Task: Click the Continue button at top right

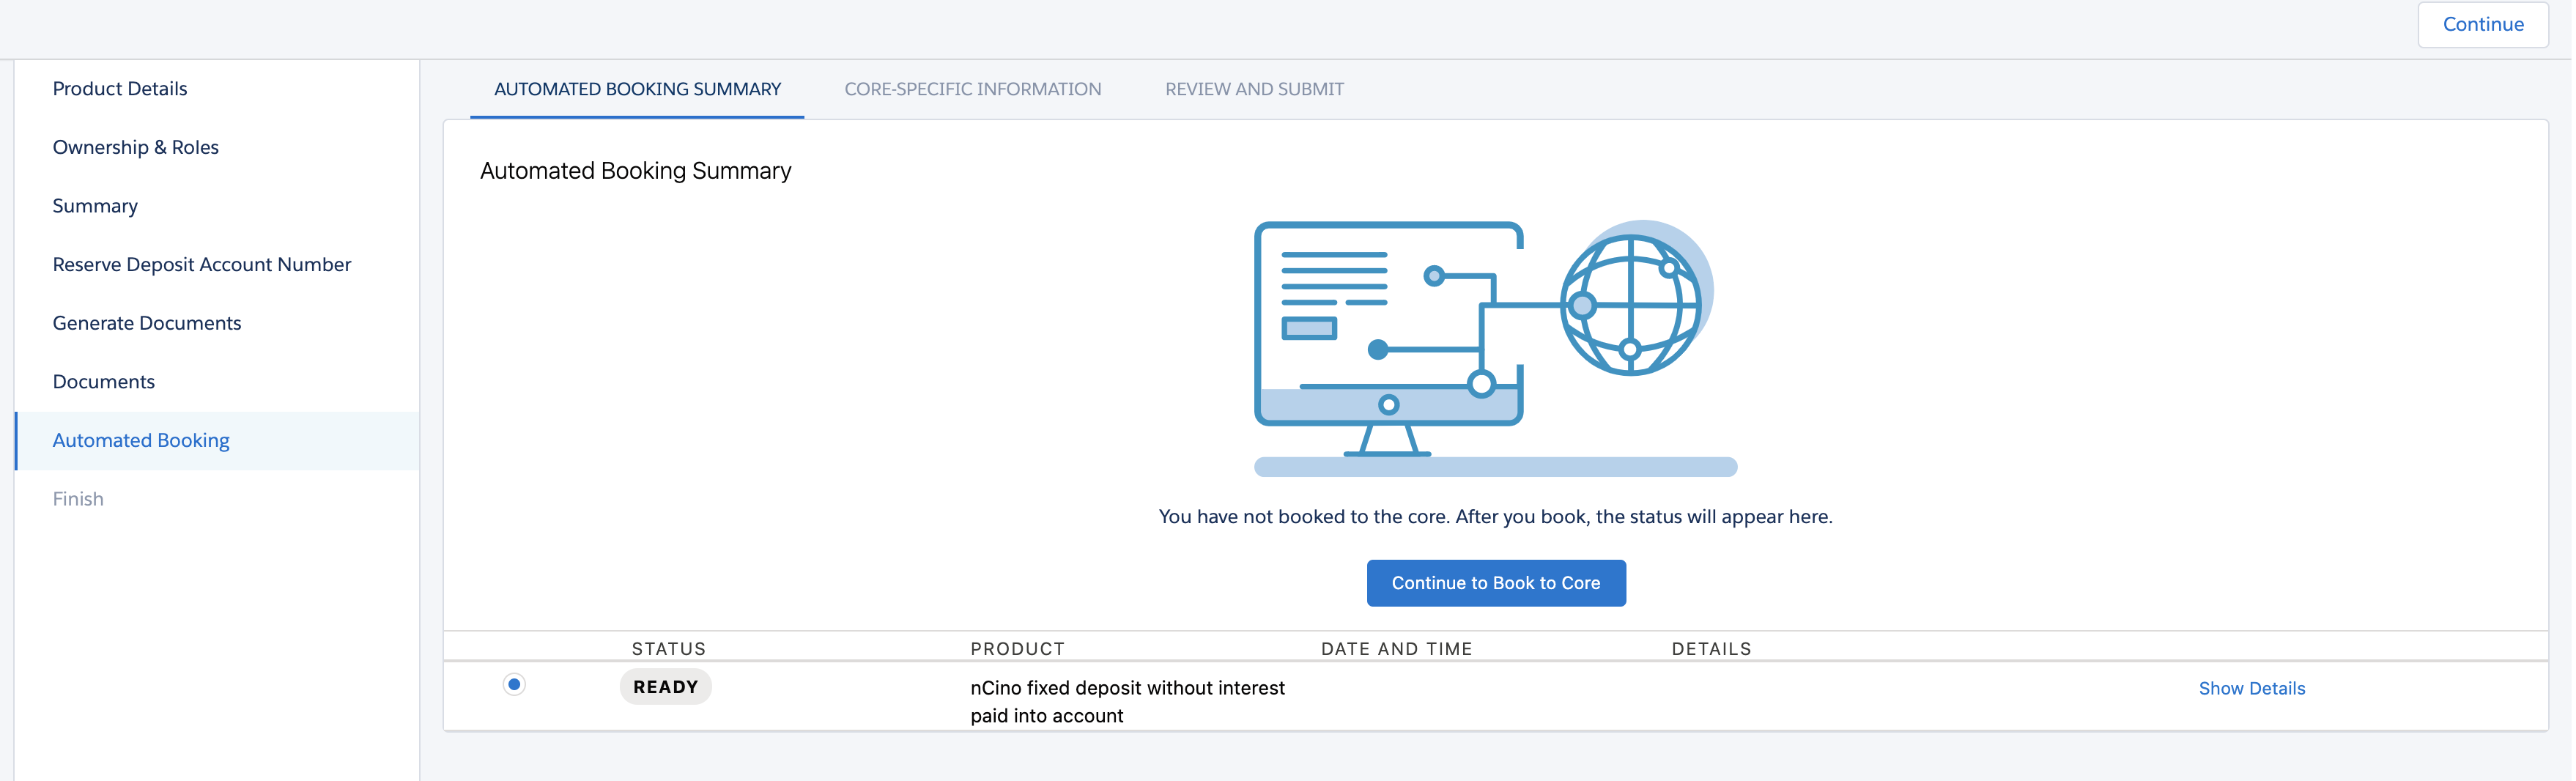Action: [2484, 23]
